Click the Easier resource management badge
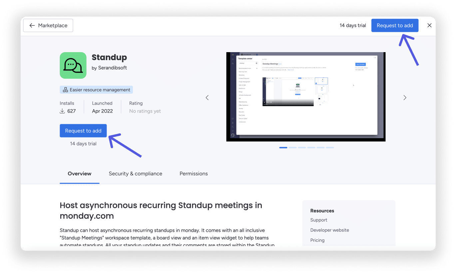This screenshot has width=455, height=274. [96, 90]
